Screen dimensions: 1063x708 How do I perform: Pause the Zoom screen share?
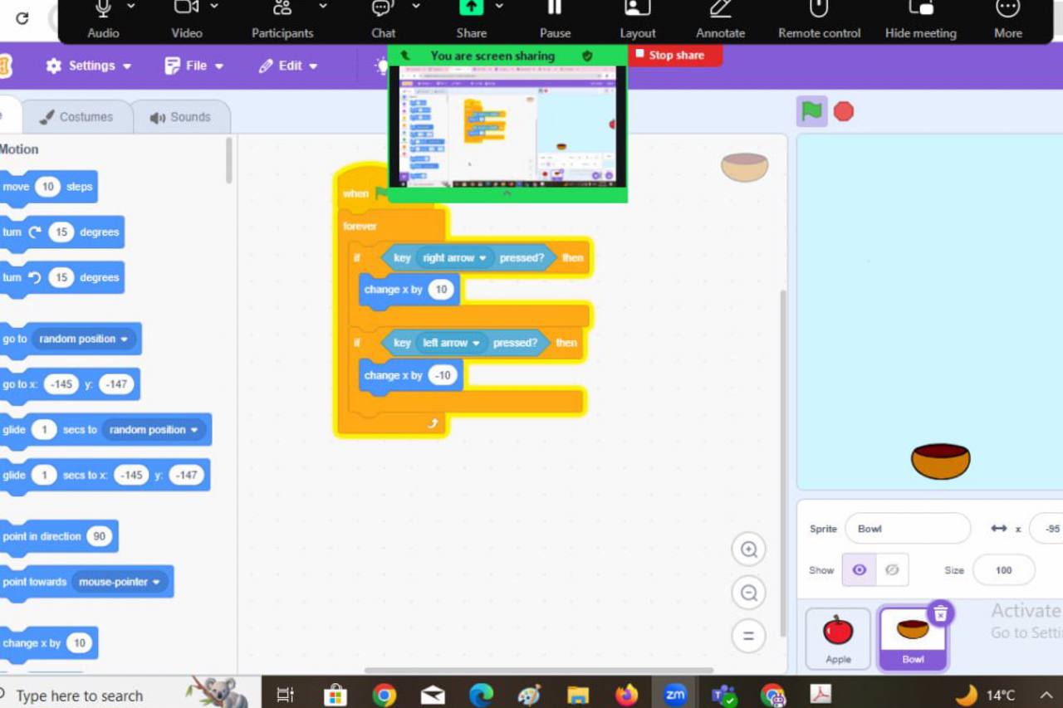pos(555,20)
